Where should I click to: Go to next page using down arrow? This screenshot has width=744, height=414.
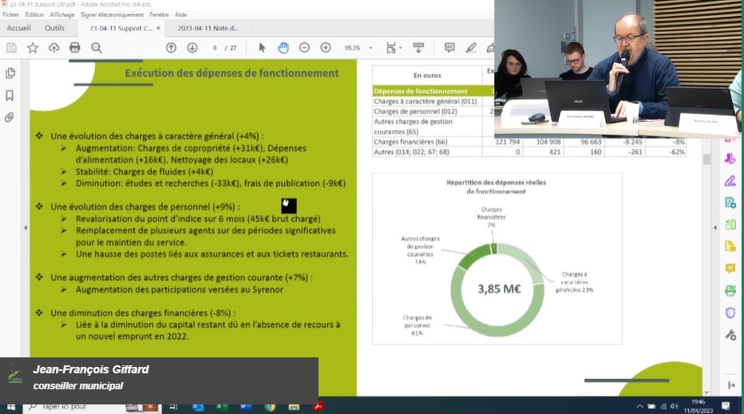(x=192, y=48)
